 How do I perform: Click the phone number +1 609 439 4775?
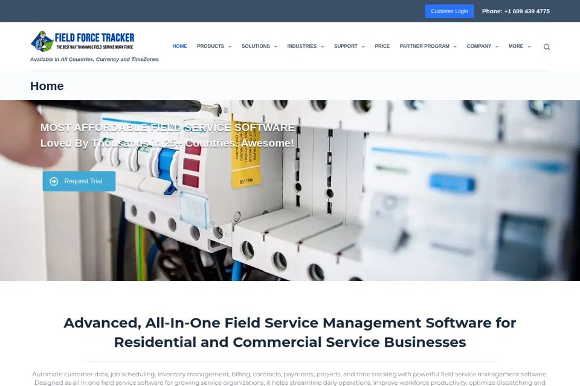527,11
